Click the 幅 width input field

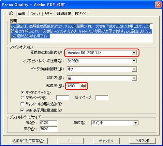[49, 123]
